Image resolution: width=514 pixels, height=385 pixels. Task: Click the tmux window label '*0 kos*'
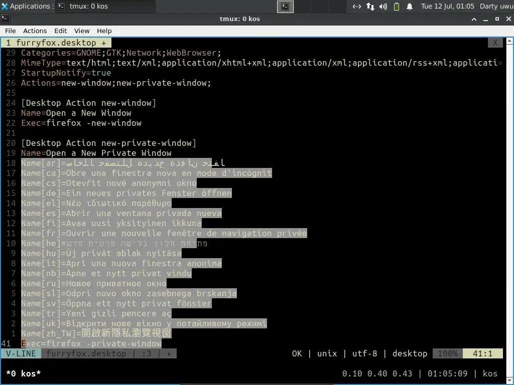pyautogui.click(x=23, y=373)
